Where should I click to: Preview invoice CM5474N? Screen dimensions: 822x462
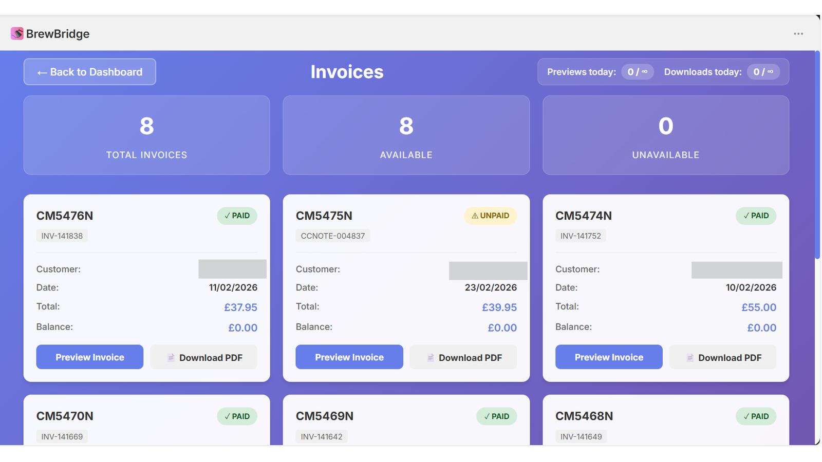pyautogui.click(x=609, y=357)
